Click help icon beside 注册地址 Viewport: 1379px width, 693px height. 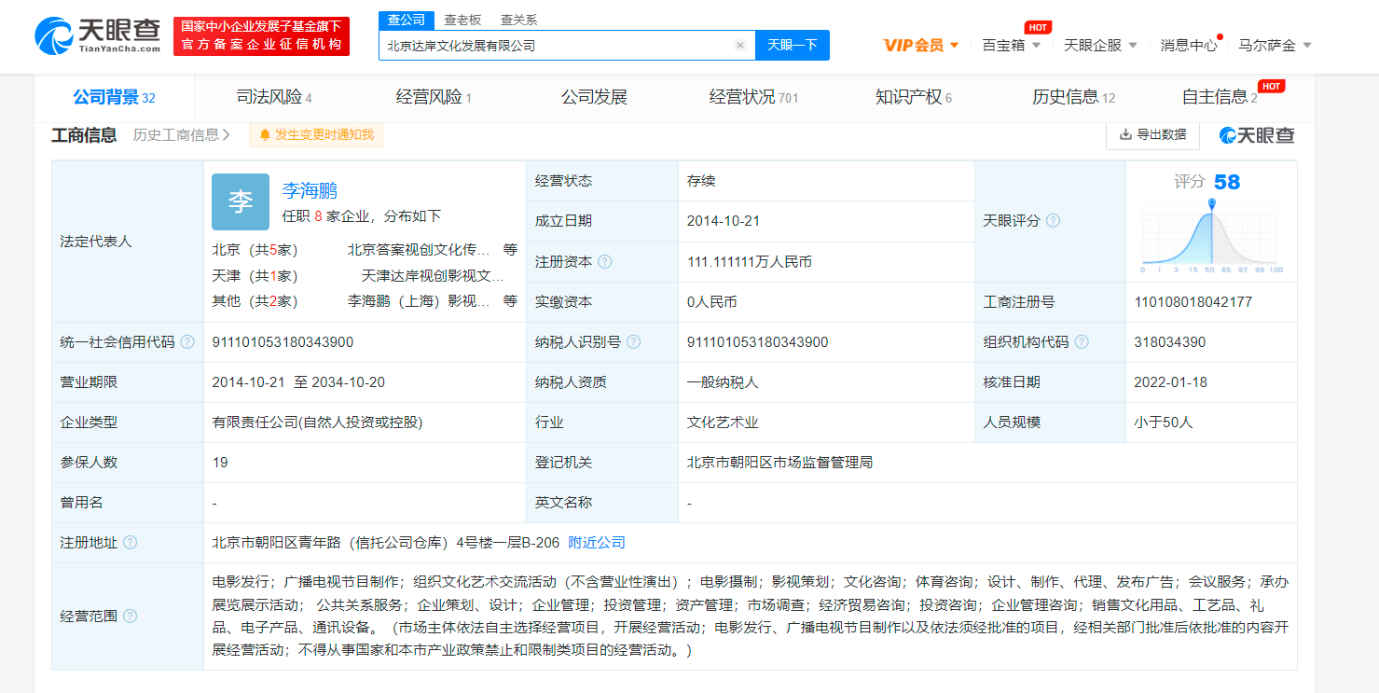click(x=130, y=543)
